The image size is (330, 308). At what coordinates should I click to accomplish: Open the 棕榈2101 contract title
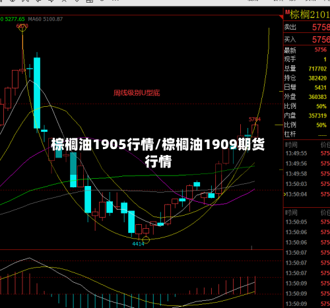310,15
